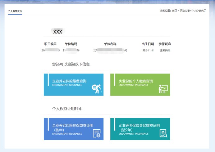The width and height of the screenshot is (215, 152).
Task: Open 企业养老保险缴费查询 title text
Action: (69, 81)
